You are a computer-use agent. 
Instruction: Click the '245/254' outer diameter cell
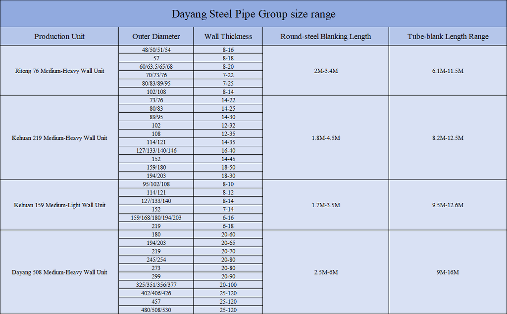(156, 260)
